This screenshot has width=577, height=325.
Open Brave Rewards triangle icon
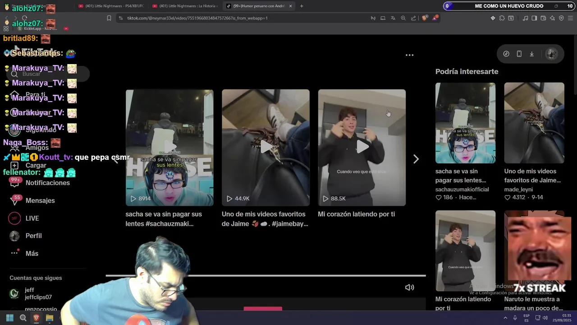tap(435, 18)
